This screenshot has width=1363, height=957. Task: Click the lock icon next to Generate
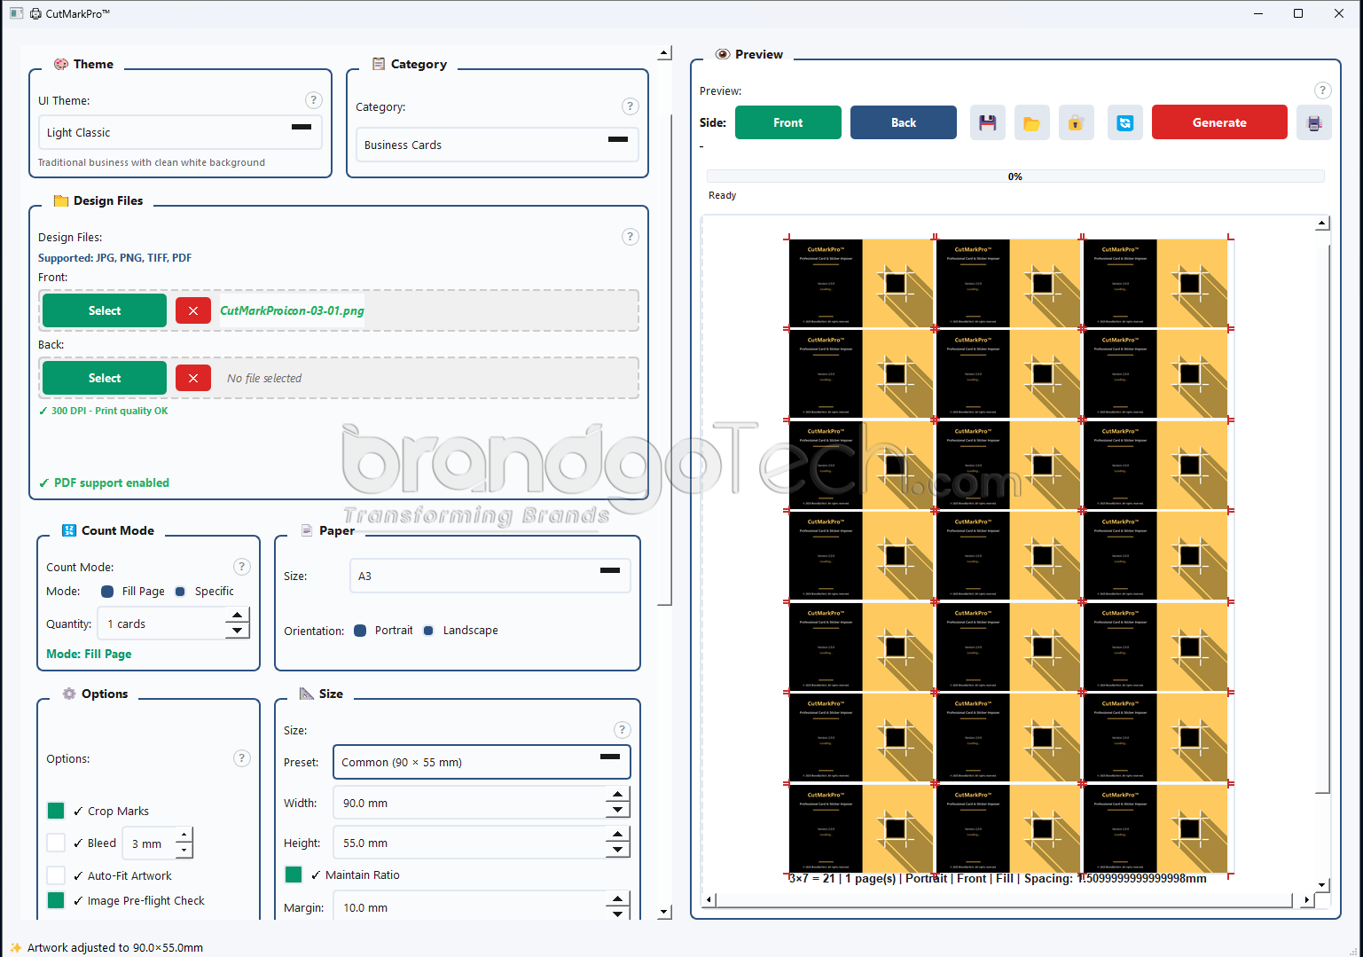(x=1076, y=122)
